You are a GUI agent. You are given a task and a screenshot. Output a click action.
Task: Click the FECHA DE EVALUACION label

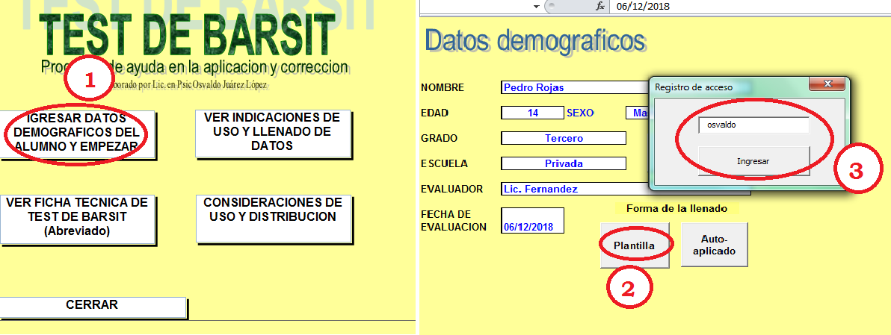pos(454,221)
